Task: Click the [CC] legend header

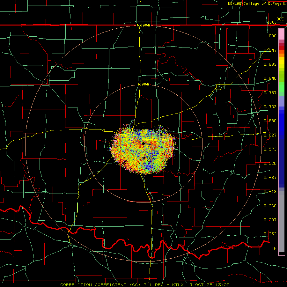Action: [272, 22]
